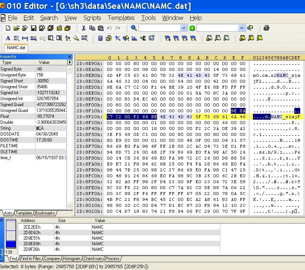The height and width of the screenshot is (270, 305).
Task: Select find result at address 2CE2EEh
Action: point(119,227)
